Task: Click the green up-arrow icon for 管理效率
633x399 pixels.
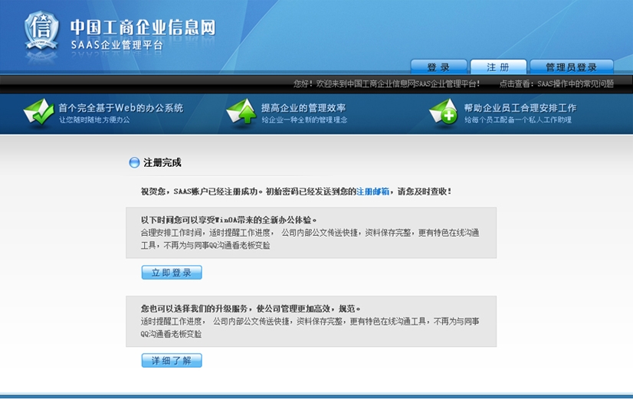Action: (241, 113)
